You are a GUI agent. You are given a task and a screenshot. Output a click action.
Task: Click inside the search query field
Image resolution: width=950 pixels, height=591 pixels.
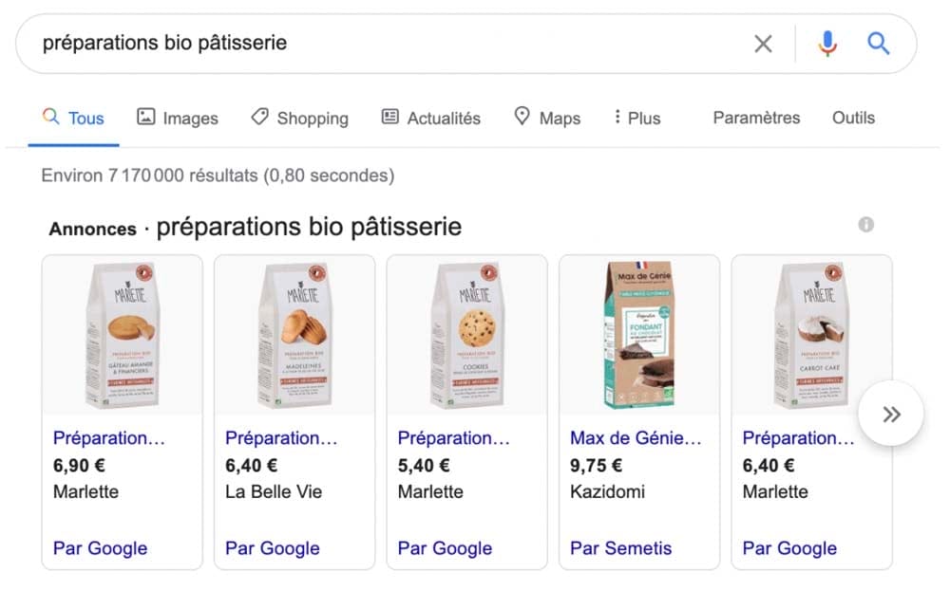pyautogui.click(x=285, y=43)
